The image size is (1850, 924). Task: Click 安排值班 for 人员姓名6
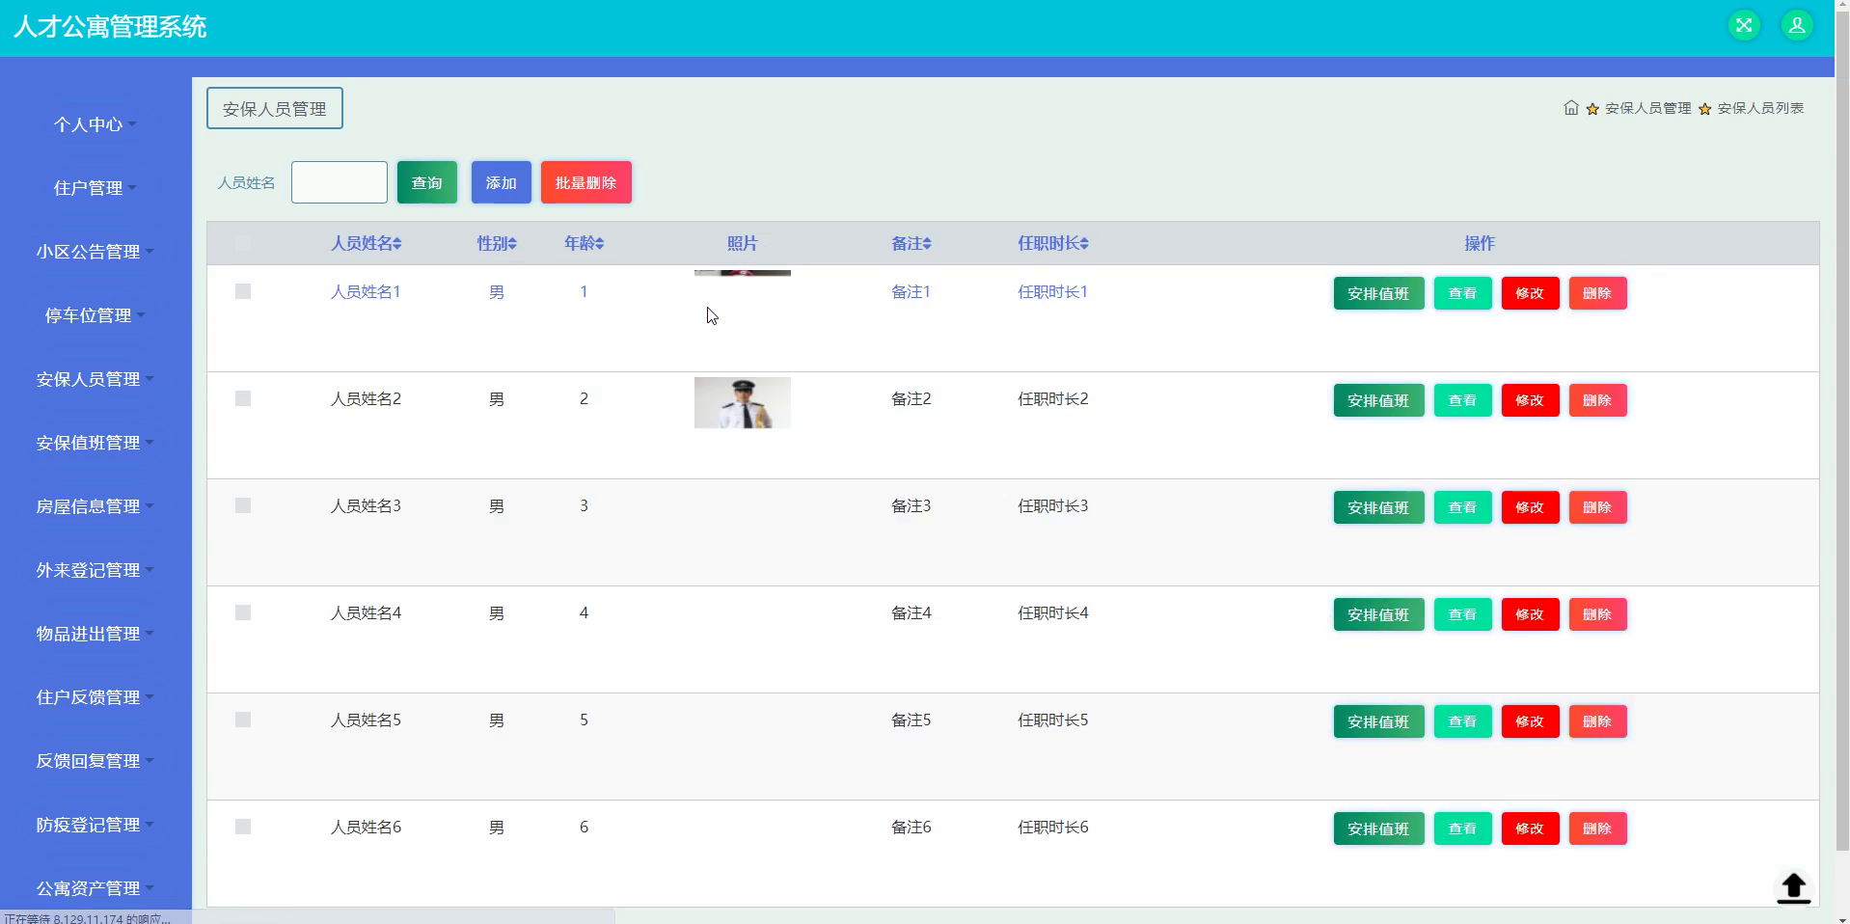[1379, 829]
